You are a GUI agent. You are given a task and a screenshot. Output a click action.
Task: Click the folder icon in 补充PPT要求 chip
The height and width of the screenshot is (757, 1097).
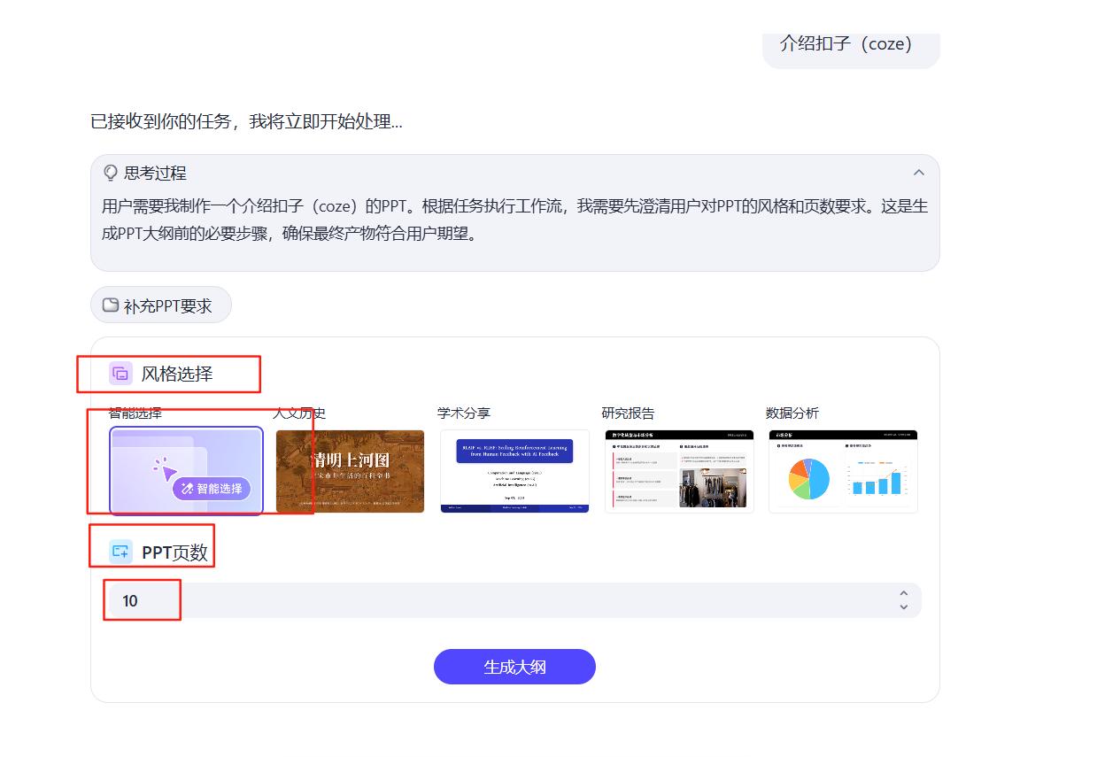(111, 305)
